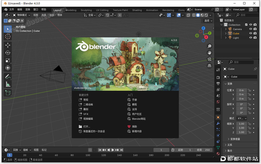Open the 文件 menu
This screenshot has width=261, height=164.
coord(11,10)
